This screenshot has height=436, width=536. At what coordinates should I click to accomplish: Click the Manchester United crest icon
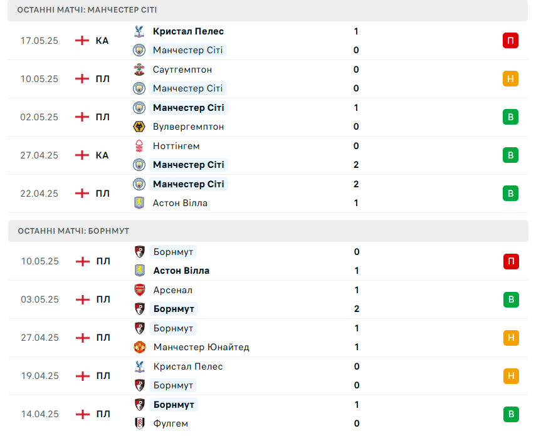(139, 347)
